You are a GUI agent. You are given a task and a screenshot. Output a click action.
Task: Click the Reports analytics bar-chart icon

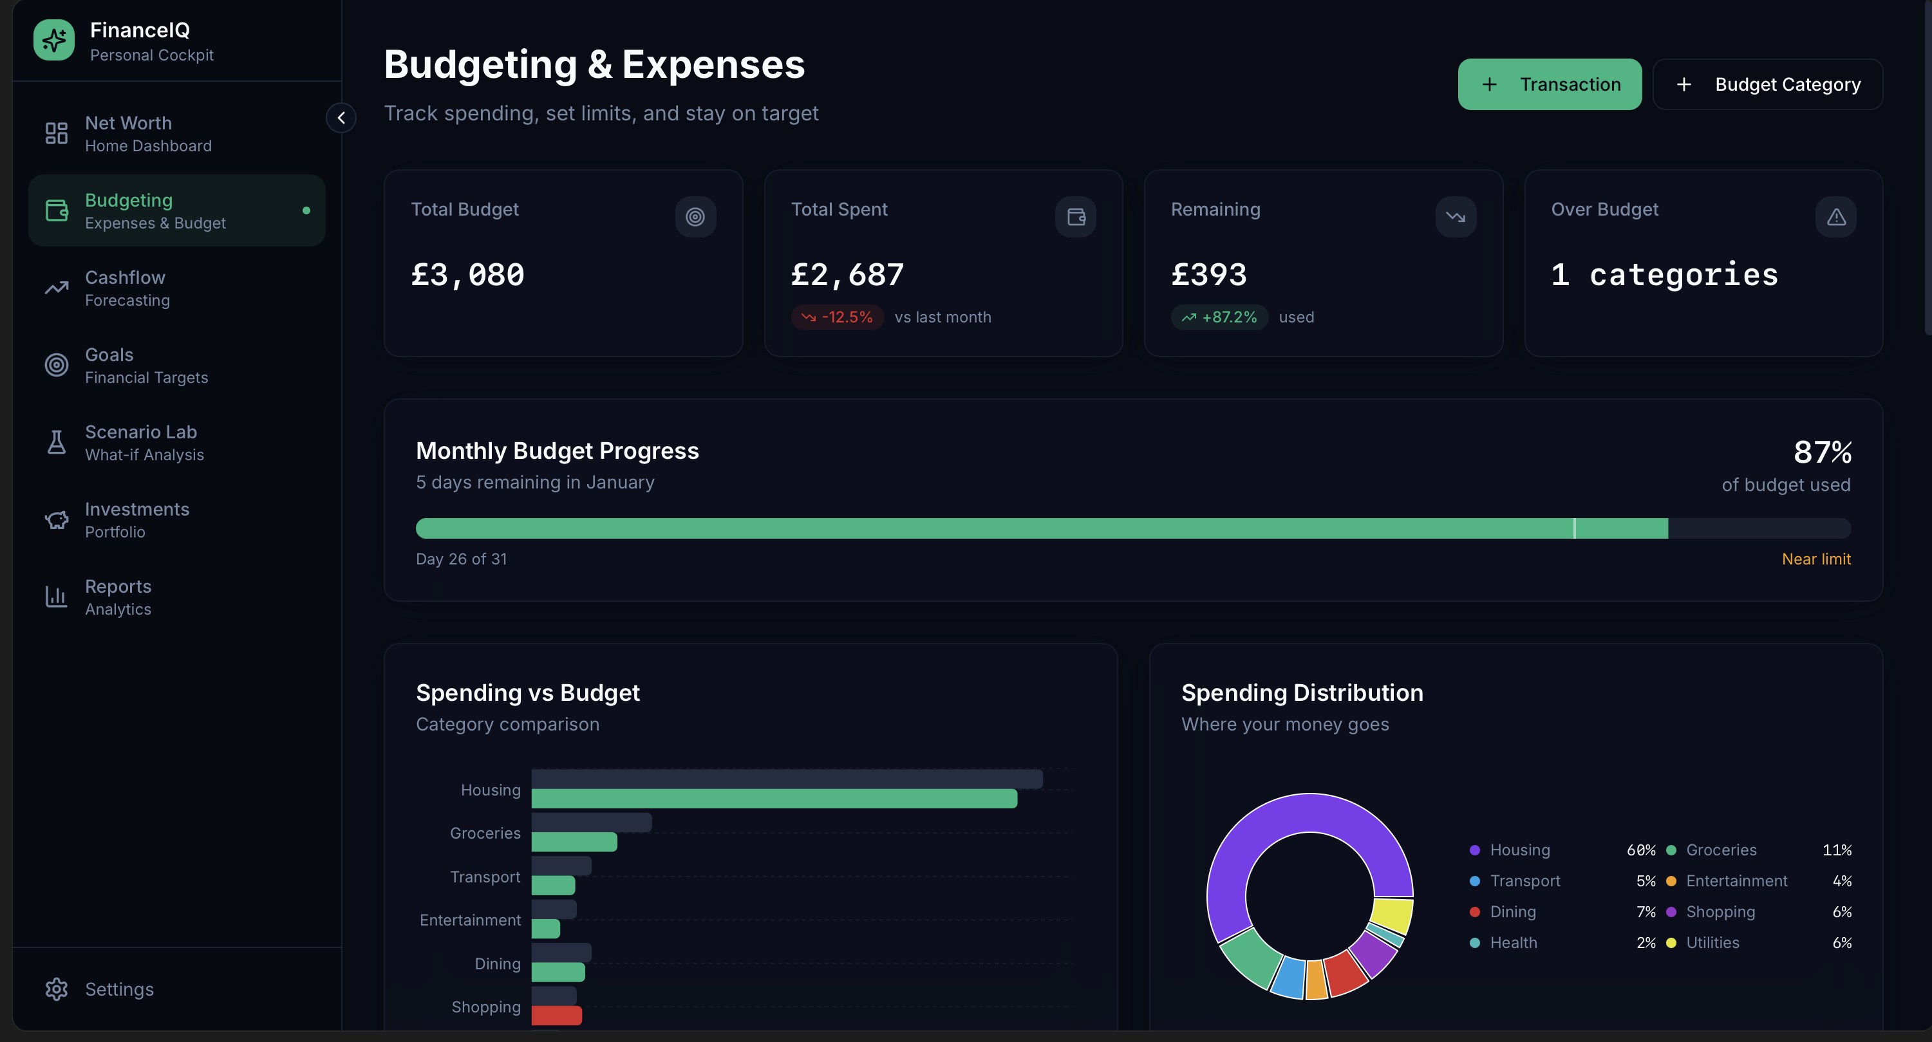pyautogui.click(x=56, y=597)
